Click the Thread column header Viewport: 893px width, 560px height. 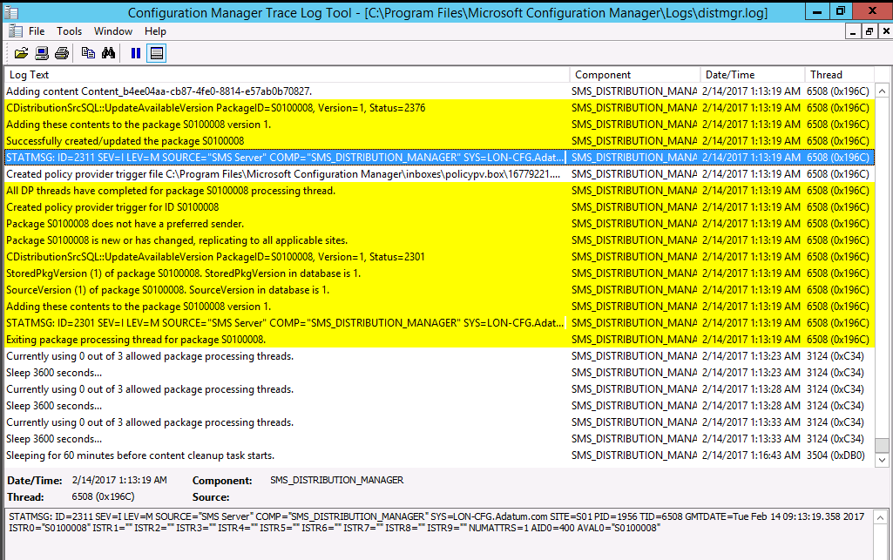pyautogui.click(x=836, y=75)
